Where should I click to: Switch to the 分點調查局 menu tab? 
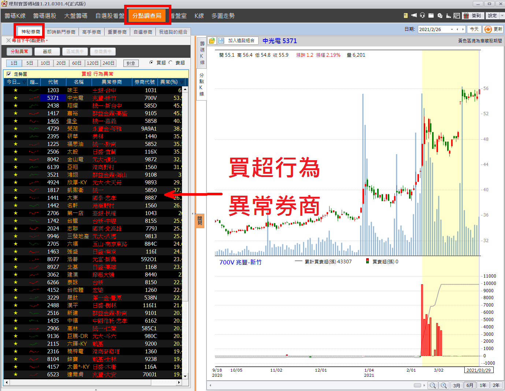pyautogui.click(x=147, y=16)
